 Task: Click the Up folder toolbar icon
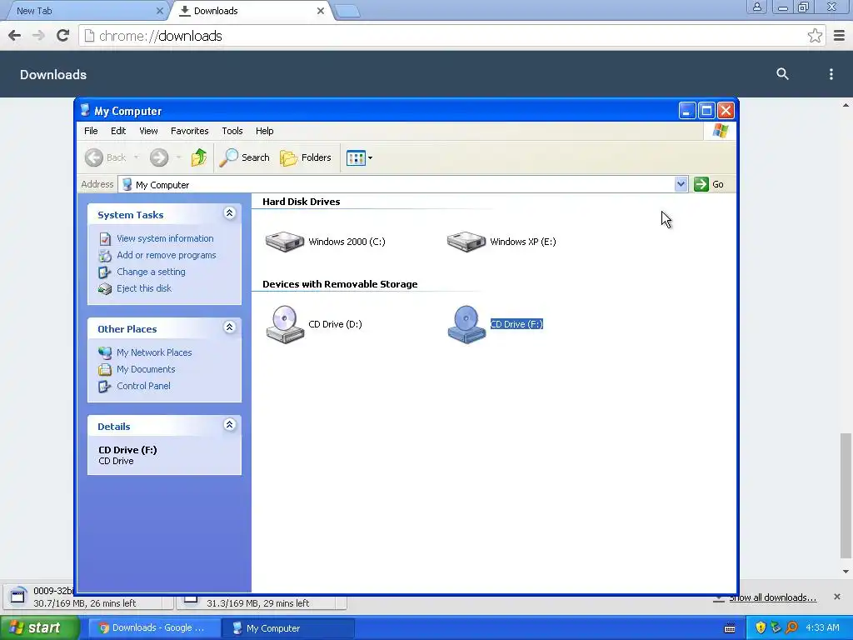point(199,157)
